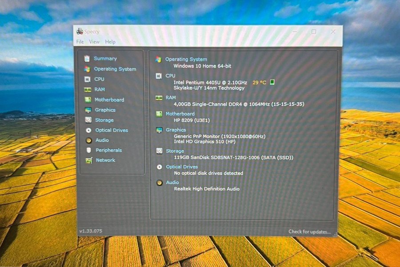
Task: Click the Graphics icon in summary pane
Action: [x=159, y=130]
